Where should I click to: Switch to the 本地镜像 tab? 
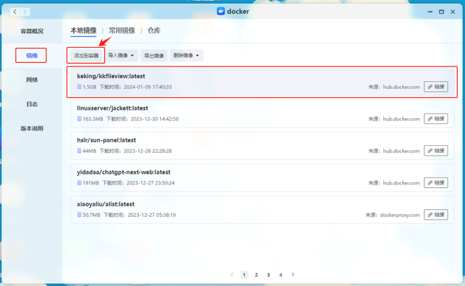click(x=83, y=30)
